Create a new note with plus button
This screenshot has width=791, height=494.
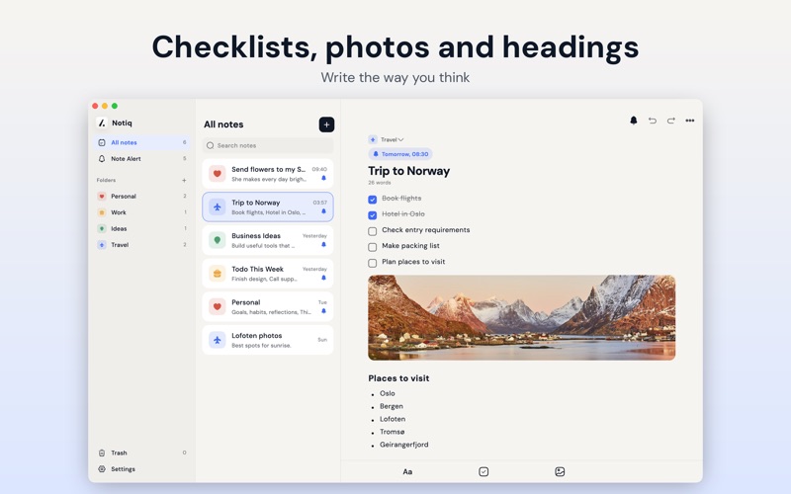(x=326, y=124)
